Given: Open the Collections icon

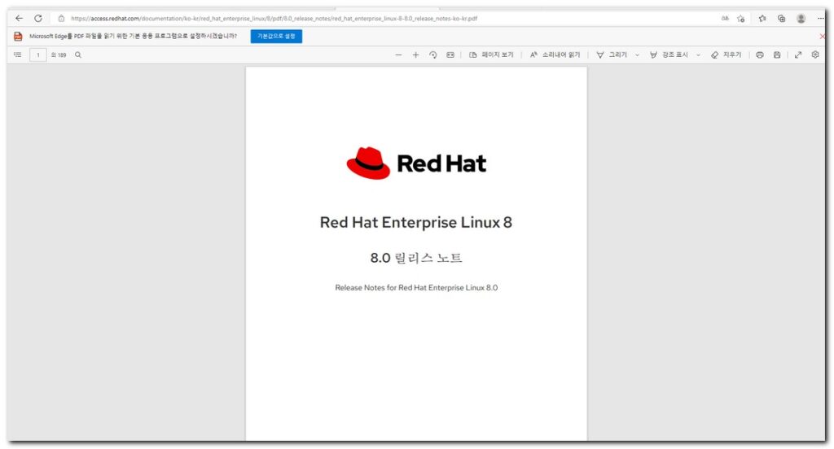Looking at the screenshot, I should [x=781, y=18].
